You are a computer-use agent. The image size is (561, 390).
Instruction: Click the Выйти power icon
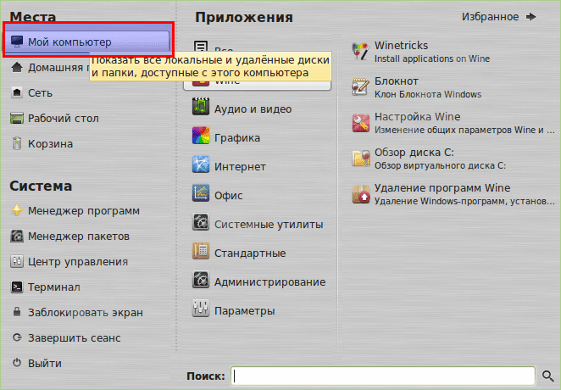click(17, 363)
